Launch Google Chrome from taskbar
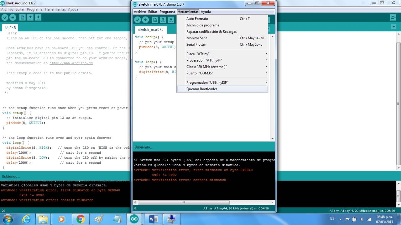 80,219
